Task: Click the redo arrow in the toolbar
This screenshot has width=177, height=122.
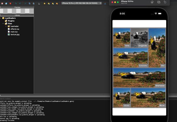Action: (20, 4)
